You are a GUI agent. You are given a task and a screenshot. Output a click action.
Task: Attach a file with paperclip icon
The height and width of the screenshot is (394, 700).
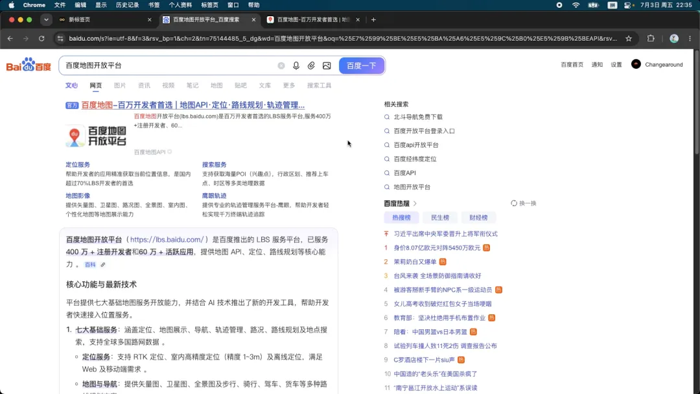click(x=311, y=65)
